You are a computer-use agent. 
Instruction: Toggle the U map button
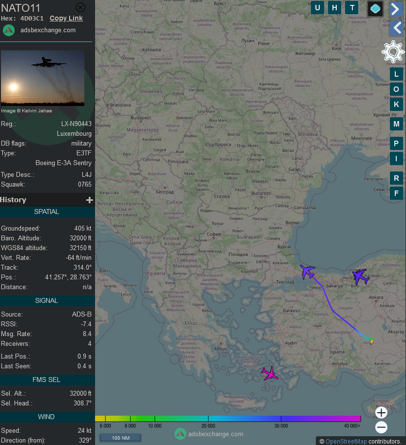tap(317, 8)
